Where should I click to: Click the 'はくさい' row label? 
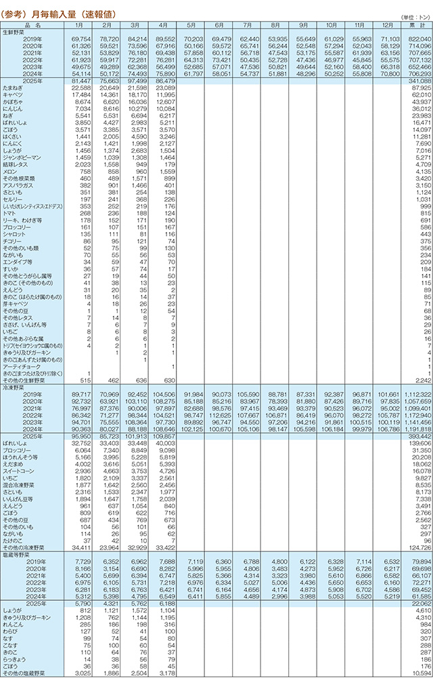pyautogui.click(x=12, y=136)
